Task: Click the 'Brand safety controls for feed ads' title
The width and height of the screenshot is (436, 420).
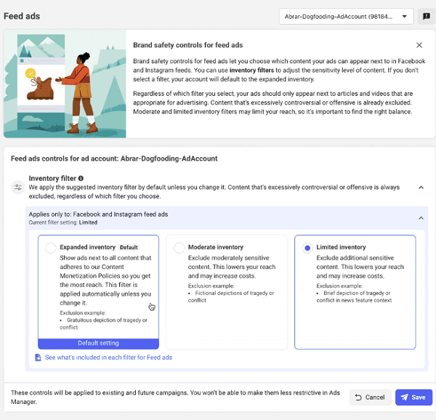Action: pos(188,45)
